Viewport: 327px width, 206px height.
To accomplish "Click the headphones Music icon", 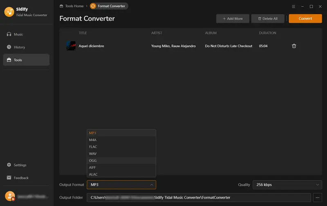I will click(x=9, y=34).
